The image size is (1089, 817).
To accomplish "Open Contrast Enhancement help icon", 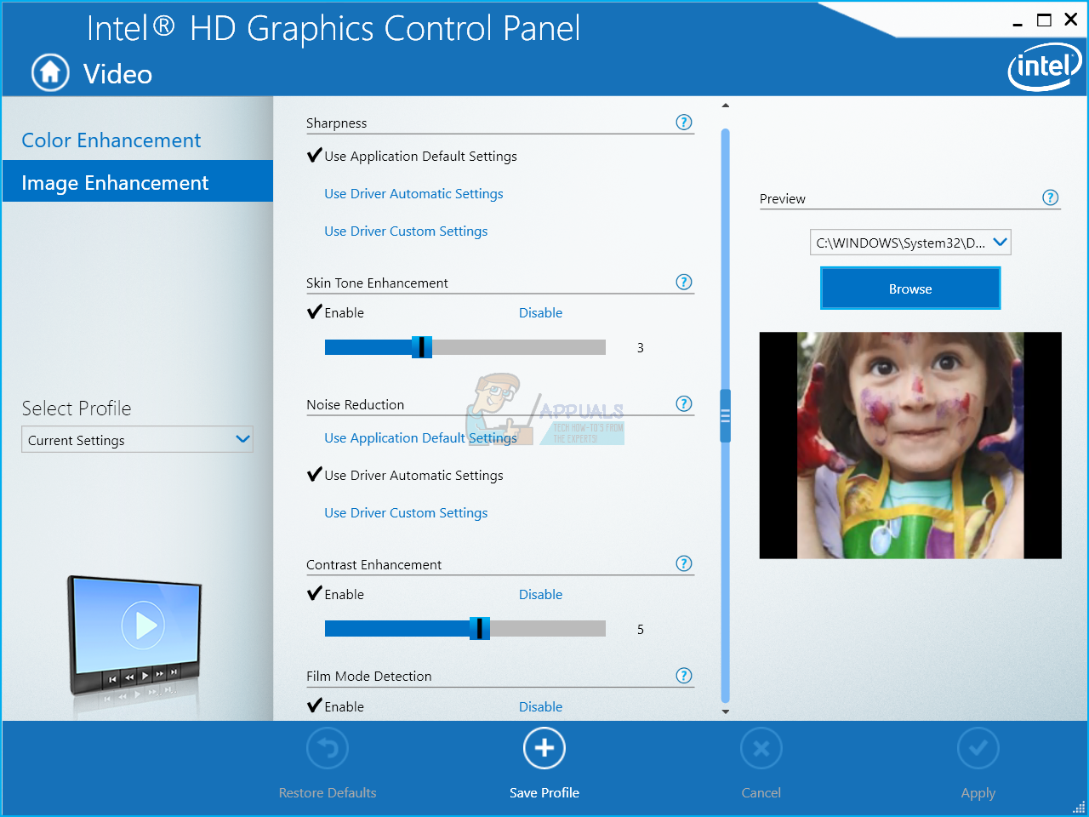I will pos(684,563).
